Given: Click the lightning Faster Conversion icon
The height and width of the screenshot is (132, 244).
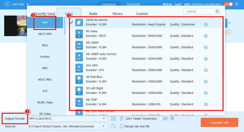Looking at the screenshot, I should [x=122, y=118].
